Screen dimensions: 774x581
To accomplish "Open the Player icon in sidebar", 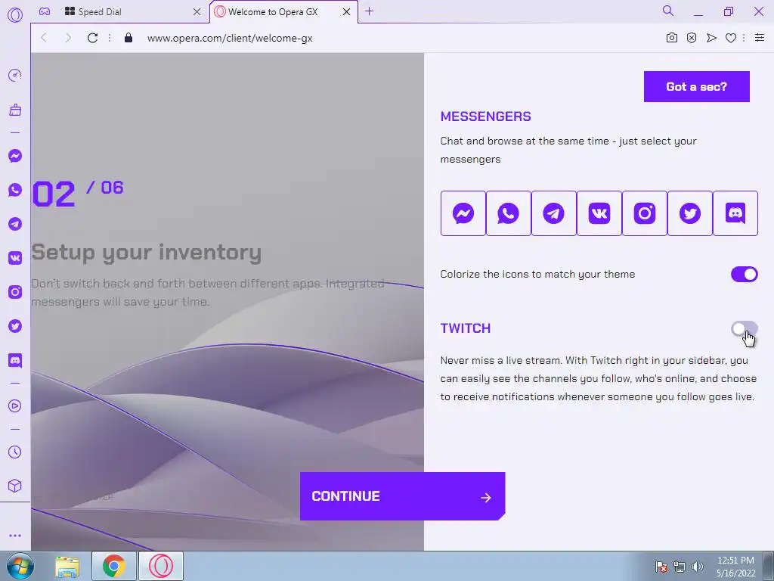I will pyautogui.click(x=15, y=405).
